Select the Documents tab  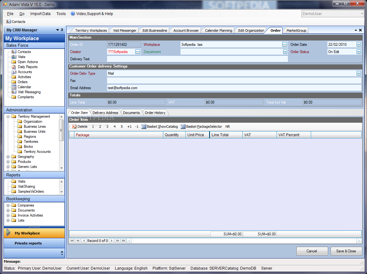(131, 113)
